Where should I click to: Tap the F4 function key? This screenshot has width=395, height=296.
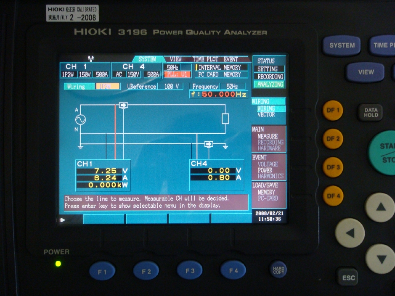click(233, 270)
